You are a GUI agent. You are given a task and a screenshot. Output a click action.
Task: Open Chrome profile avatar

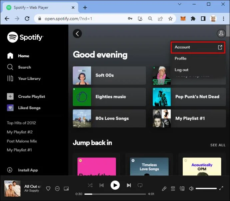[x=213, y=19]
